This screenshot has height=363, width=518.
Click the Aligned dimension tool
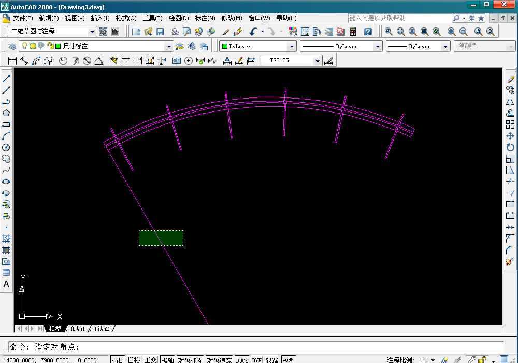click(24, 61)
